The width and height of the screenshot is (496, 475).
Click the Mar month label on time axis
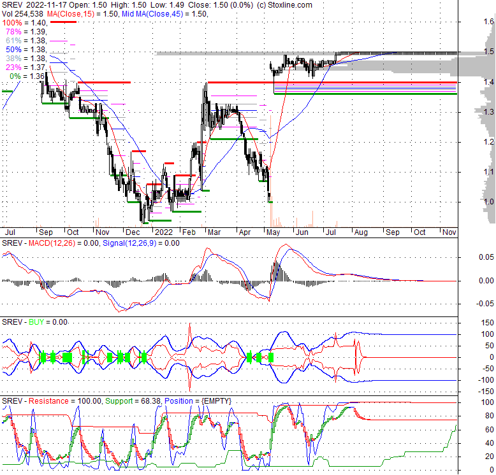(214, 232)
